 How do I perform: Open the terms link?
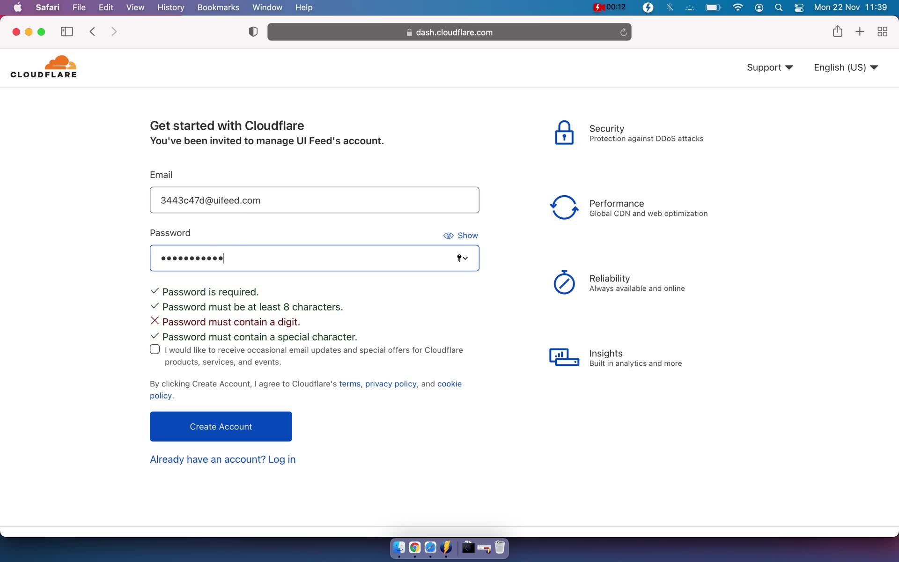(350, 384)
